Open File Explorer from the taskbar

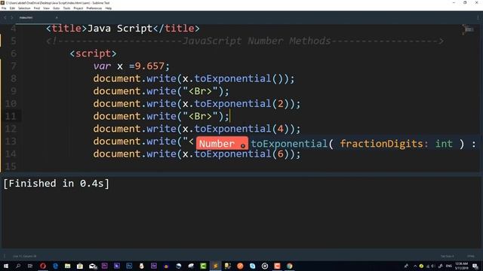67,266
